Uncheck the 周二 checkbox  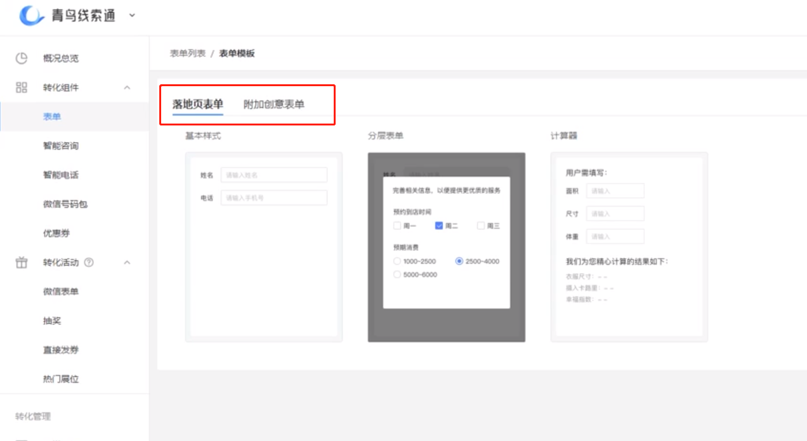(439, 226)
